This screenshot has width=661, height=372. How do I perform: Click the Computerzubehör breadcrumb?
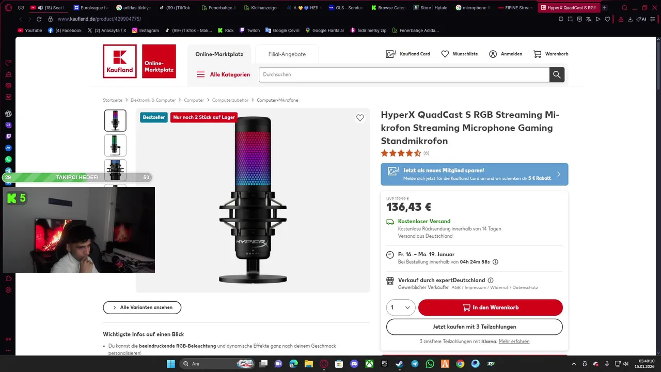click(x=230, y=100)
